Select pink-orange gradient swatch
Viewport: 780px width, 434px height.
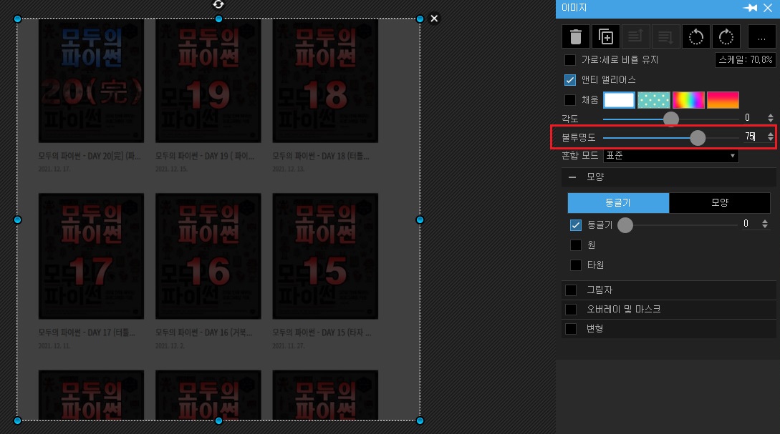click(x=723, y=100)
